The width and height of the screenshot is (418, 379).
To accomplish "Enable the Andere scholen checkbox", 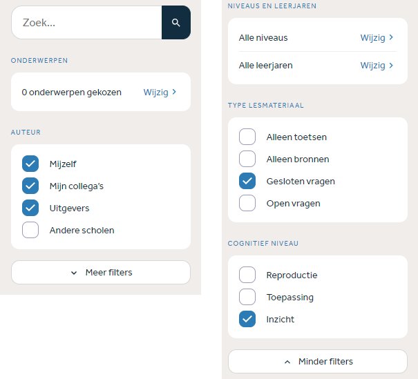I will click(30, 230).
